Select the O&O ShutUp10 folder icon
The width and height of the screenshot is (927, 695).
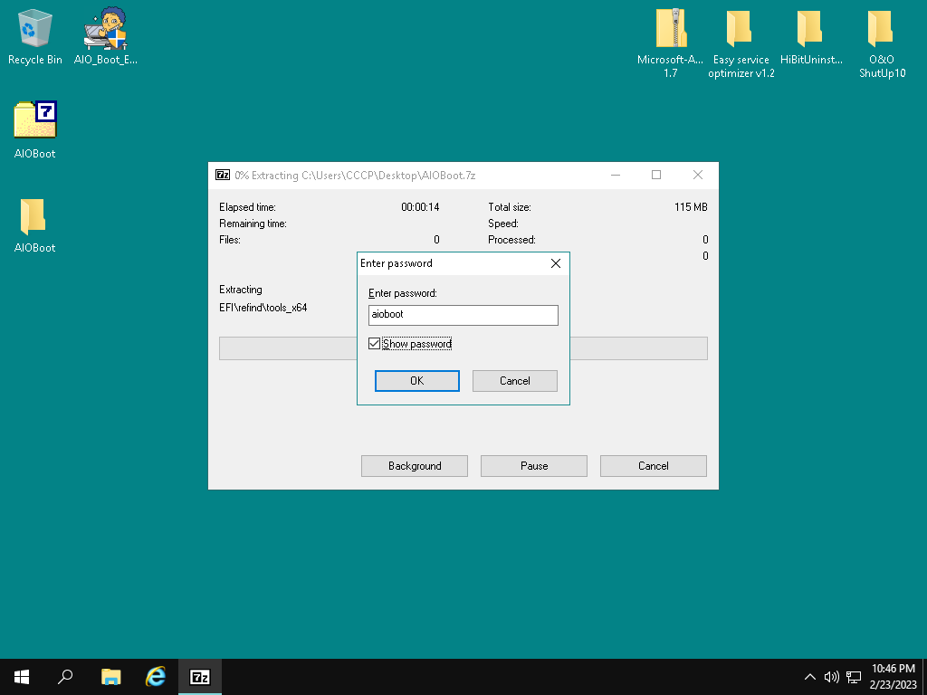[882, 29]
